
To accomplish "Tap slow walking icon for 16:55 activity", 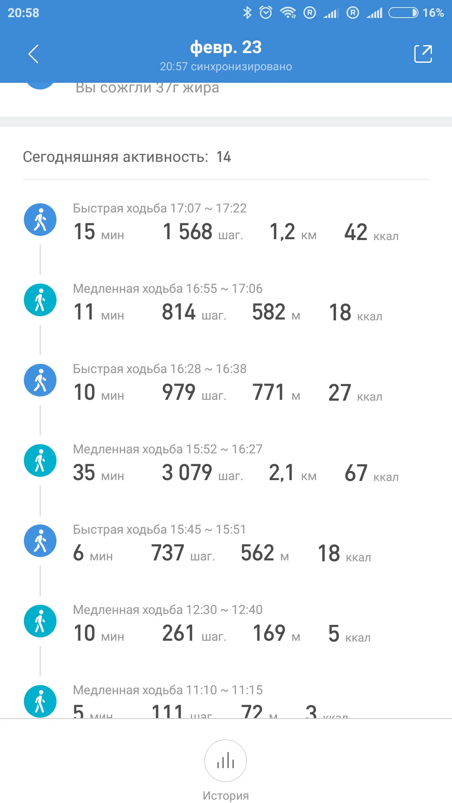I will pos(40,300).
